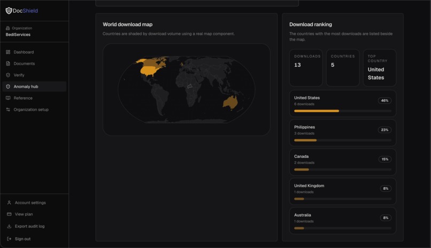Click "2 downloads" under Canada
Viewport: 431px width, 248px height.
(x=304, y=163)
